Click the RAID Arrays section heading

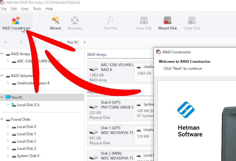(x=97, y=55)
